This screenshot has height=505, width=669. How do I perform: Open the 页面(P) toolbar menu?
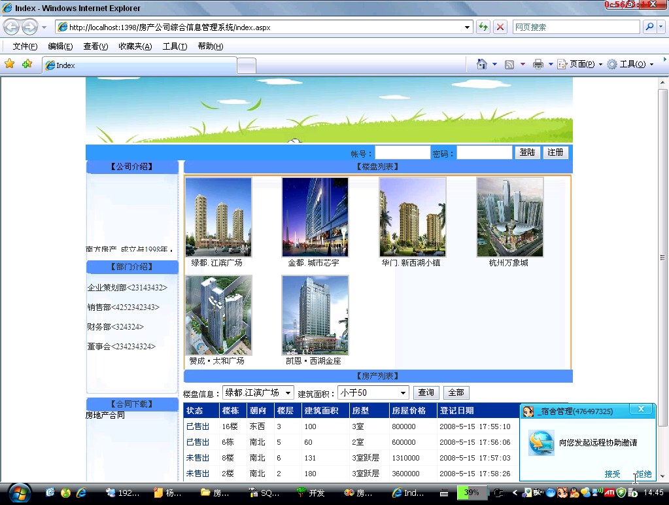pos(580,65)
